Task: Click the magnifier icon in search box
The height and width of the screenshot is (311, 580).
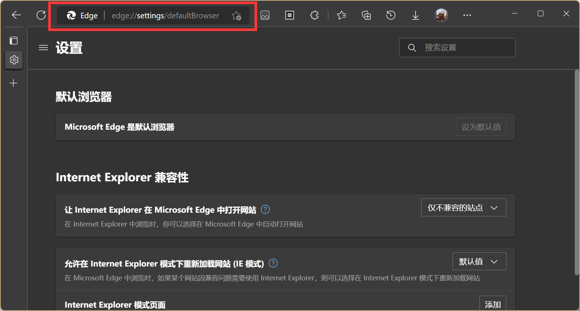Action: [412, 48]
